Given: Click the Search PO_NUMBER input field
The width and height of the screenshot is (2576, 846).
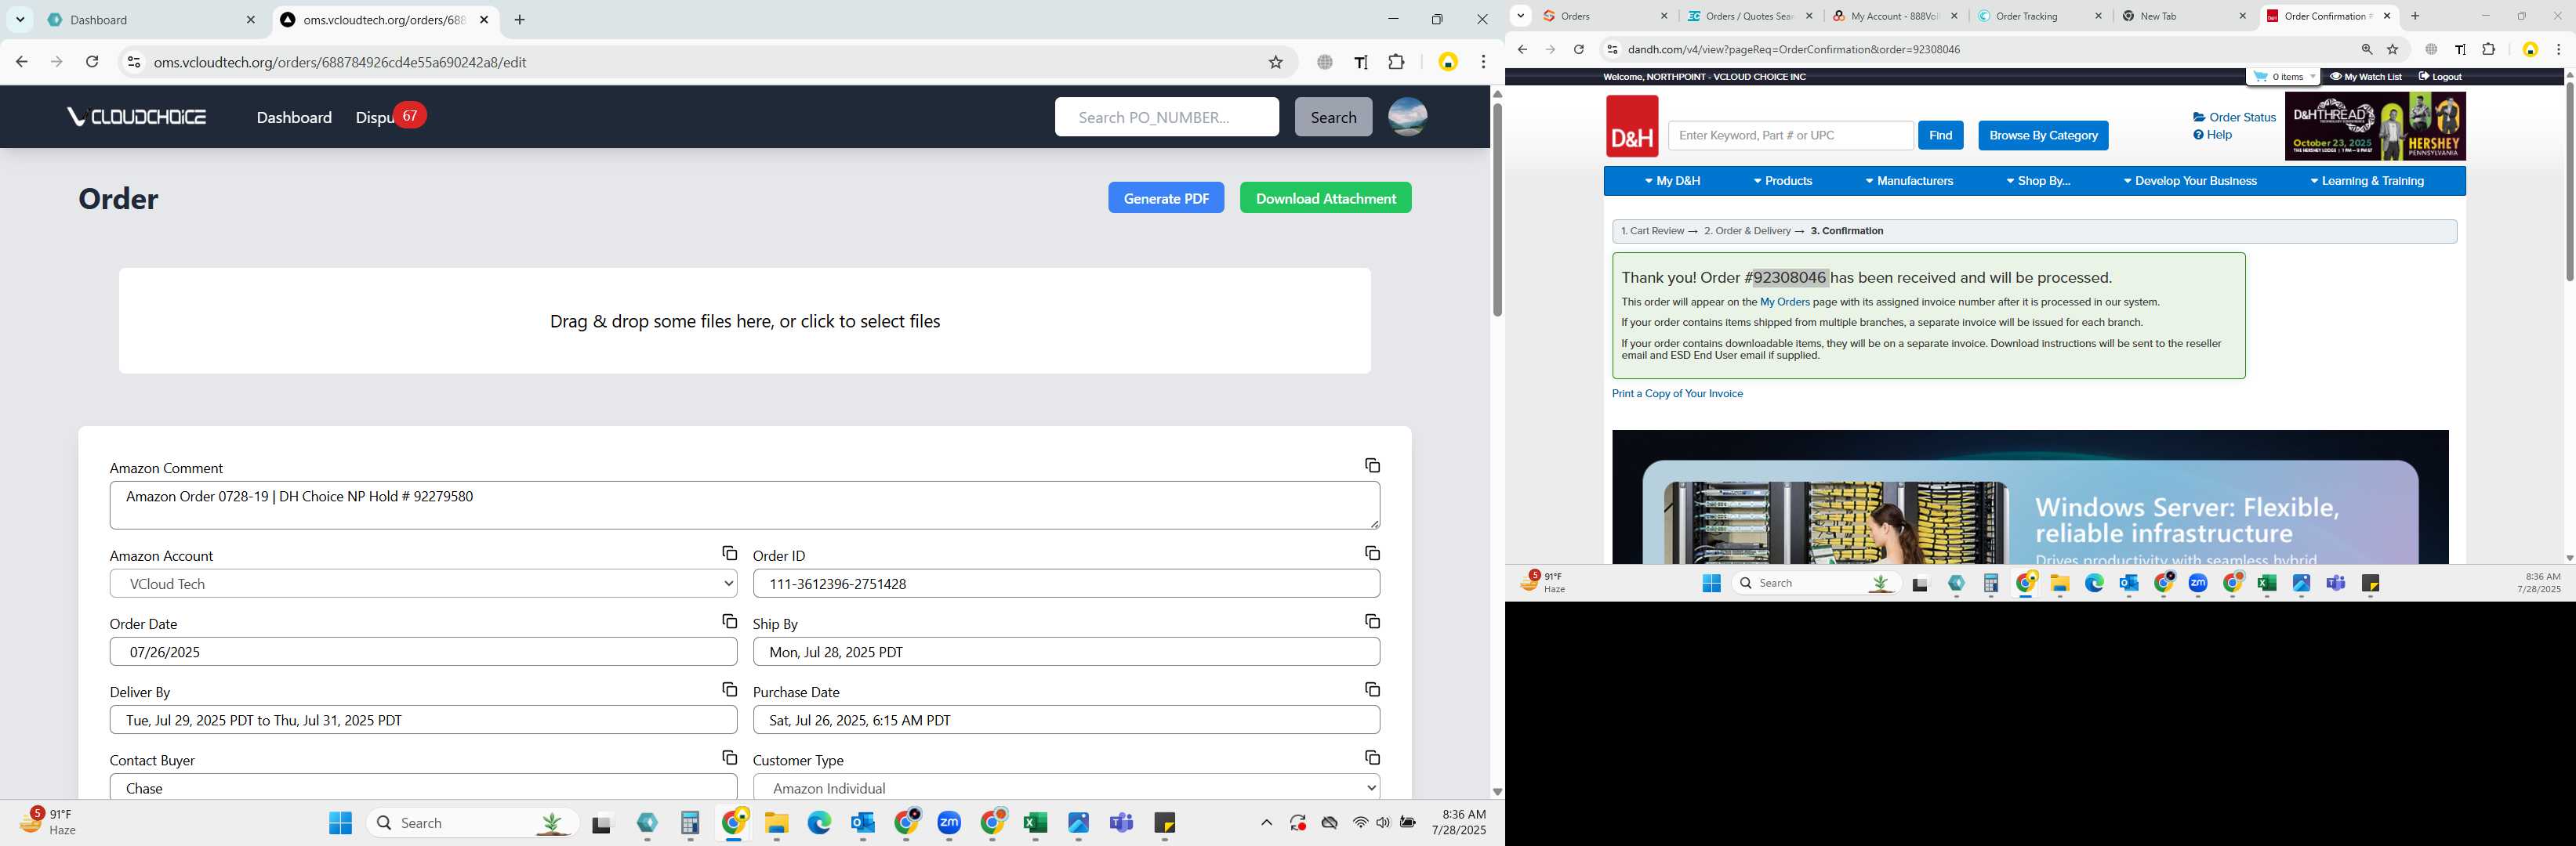Looking at the screenshot, I should coord(1166,117).
